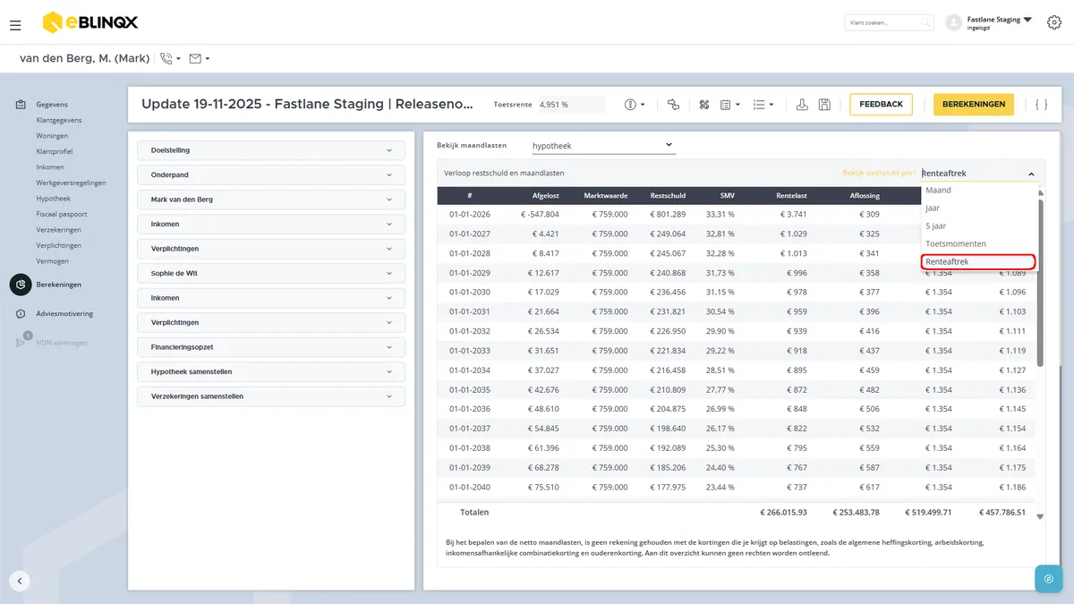Open the hamburger main menu
The image size is (1074, 604).
coord(15,25)
